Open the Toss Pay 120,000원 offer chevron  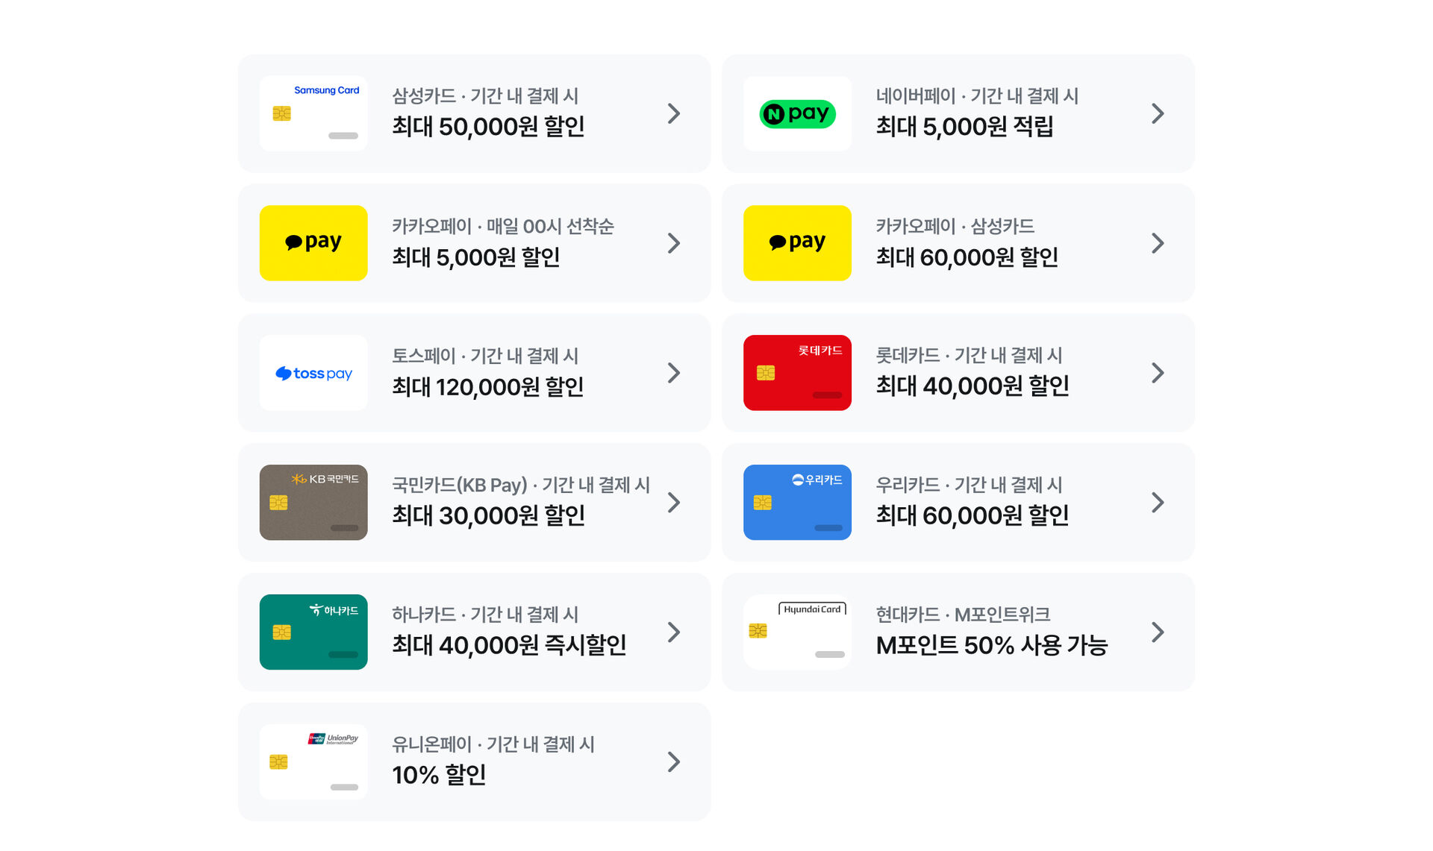(x=674, y=373)
